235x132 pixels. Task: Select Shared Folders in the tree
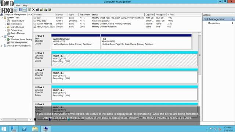(x=17, y=27)
